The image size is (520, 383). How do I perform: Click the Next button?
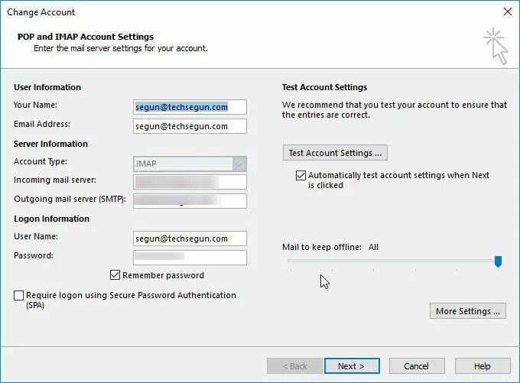click(352, 366)
